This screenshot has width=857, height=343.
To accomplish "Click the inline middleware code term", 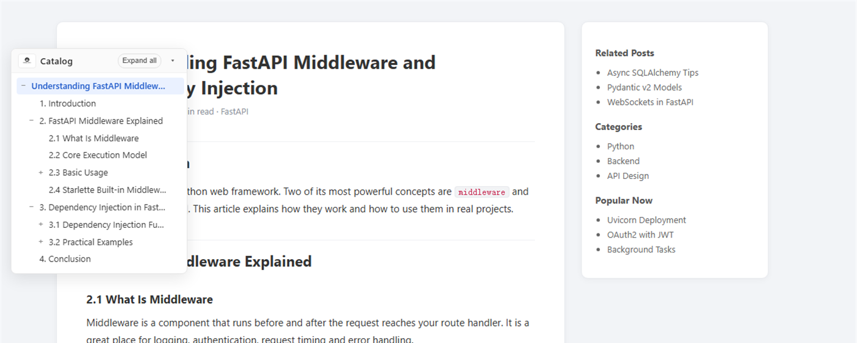I will 482,192.
